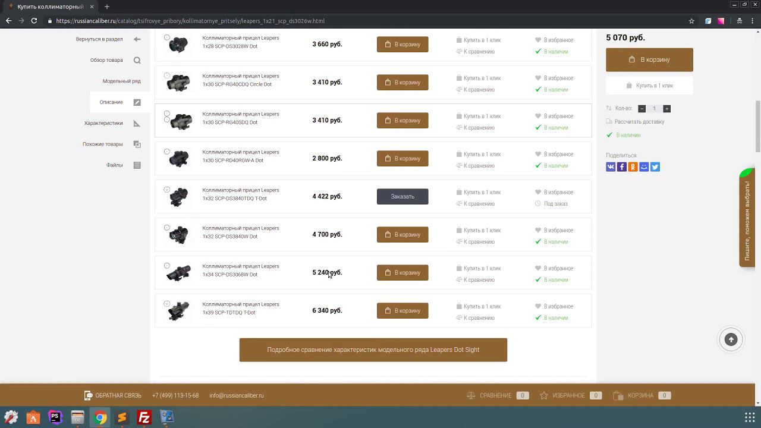Click the quantity input field

(x=654, y=109)
